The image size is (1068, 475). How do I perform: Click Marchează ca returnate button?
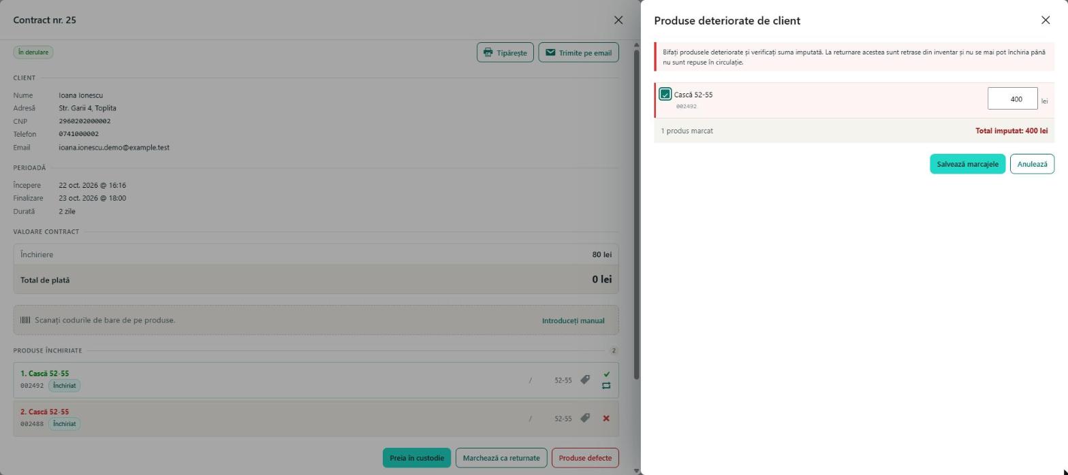pos(501,458)
